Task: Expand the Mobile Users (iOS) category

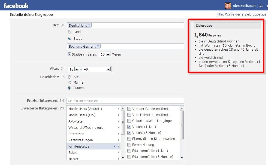Action: (94, 115)
